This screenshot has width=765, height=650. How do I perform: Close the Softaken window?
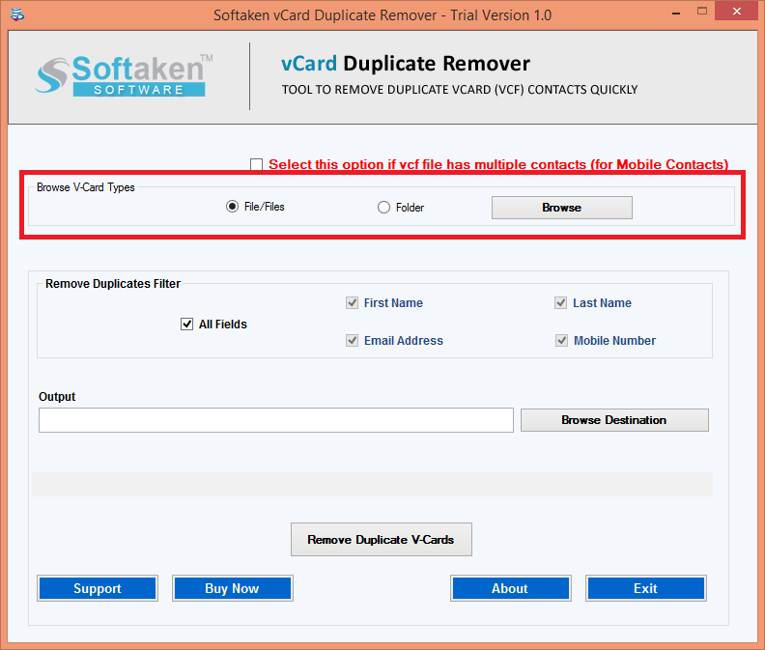[x=737, y=11]
